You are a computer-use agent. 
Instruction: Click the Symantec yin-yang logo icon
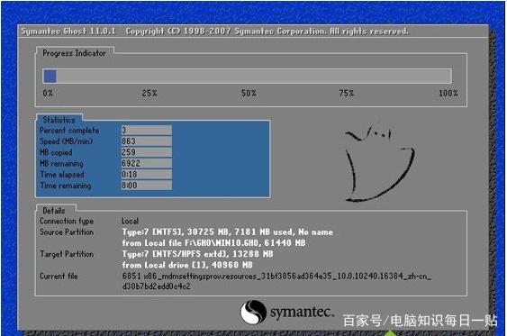click(253, 312)
